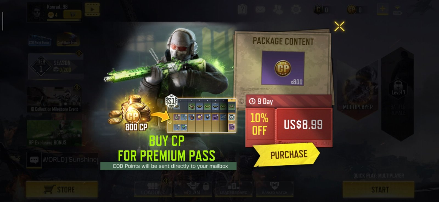Image resolution: width=439 pixels, height=202 pixels.
Task: Click the video playback icon beside profile
Action: [x=92, y=9]
